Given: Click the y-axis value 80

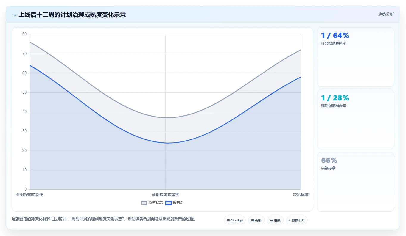Looking at the screenshot, I should (x=24, y=34).
